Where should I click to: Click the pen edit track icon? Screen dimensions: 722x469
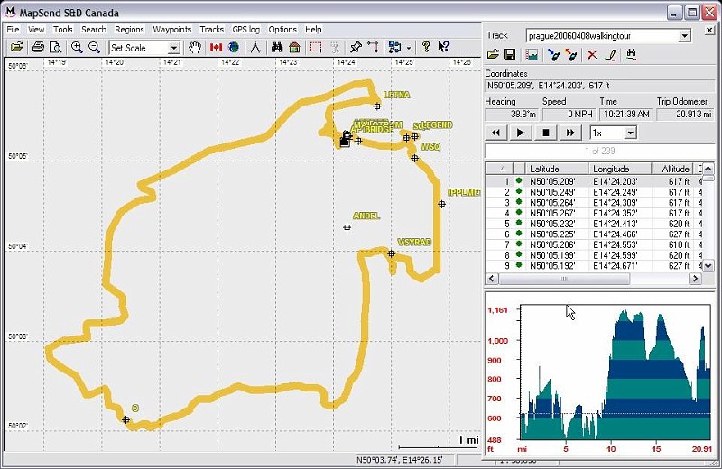click(x=611, y=55)
